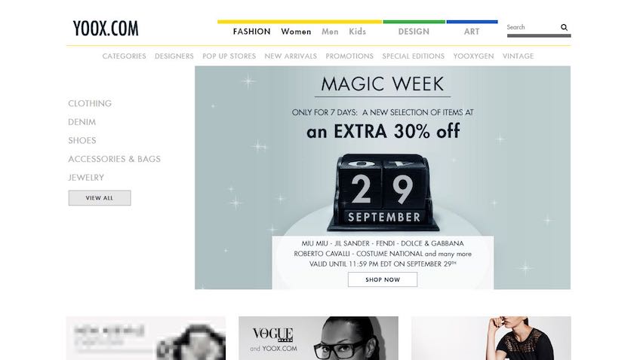Image resolution: width=634 pixels, height=360 pixels.
Task: Open the DESIGN tab
Action: click(x=414, y=32)
